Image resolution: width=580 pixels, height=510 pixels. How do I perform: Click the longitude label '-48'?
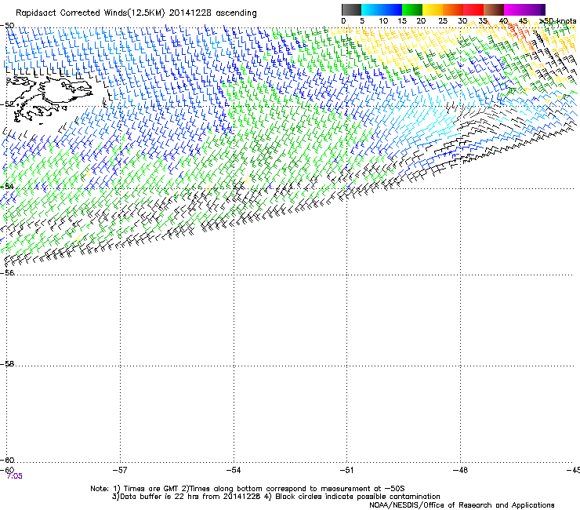[x=461, y=470]
